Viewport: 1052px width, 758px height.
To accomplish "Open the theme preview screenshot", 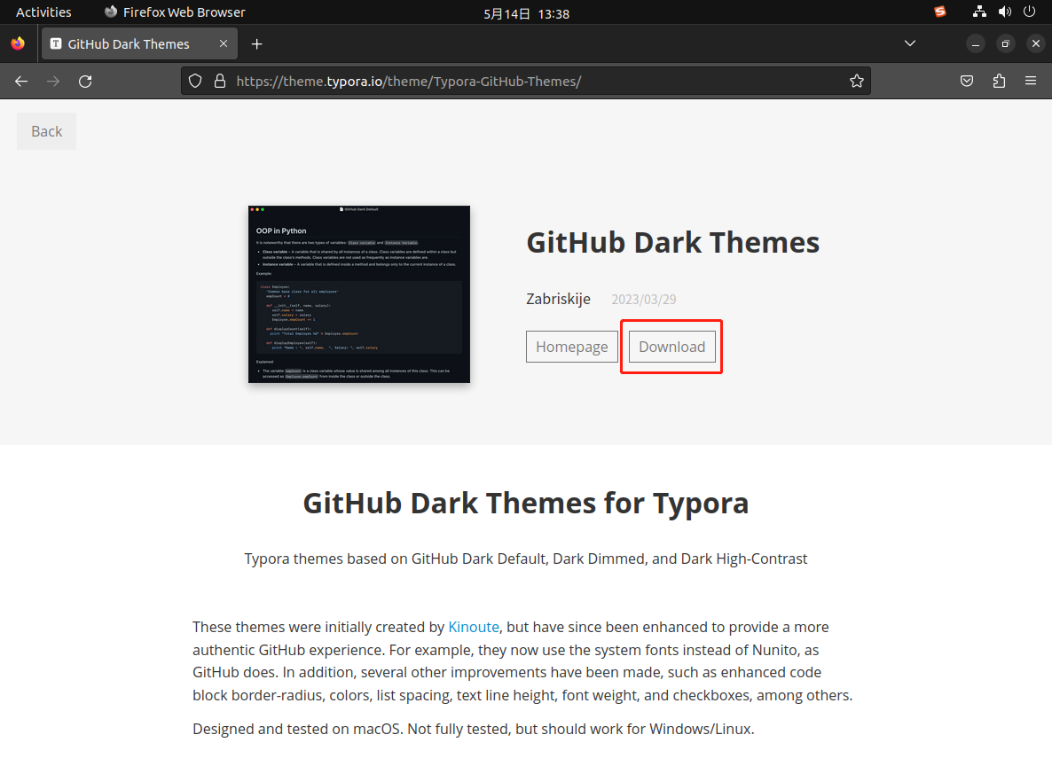I will click(359, 294).
